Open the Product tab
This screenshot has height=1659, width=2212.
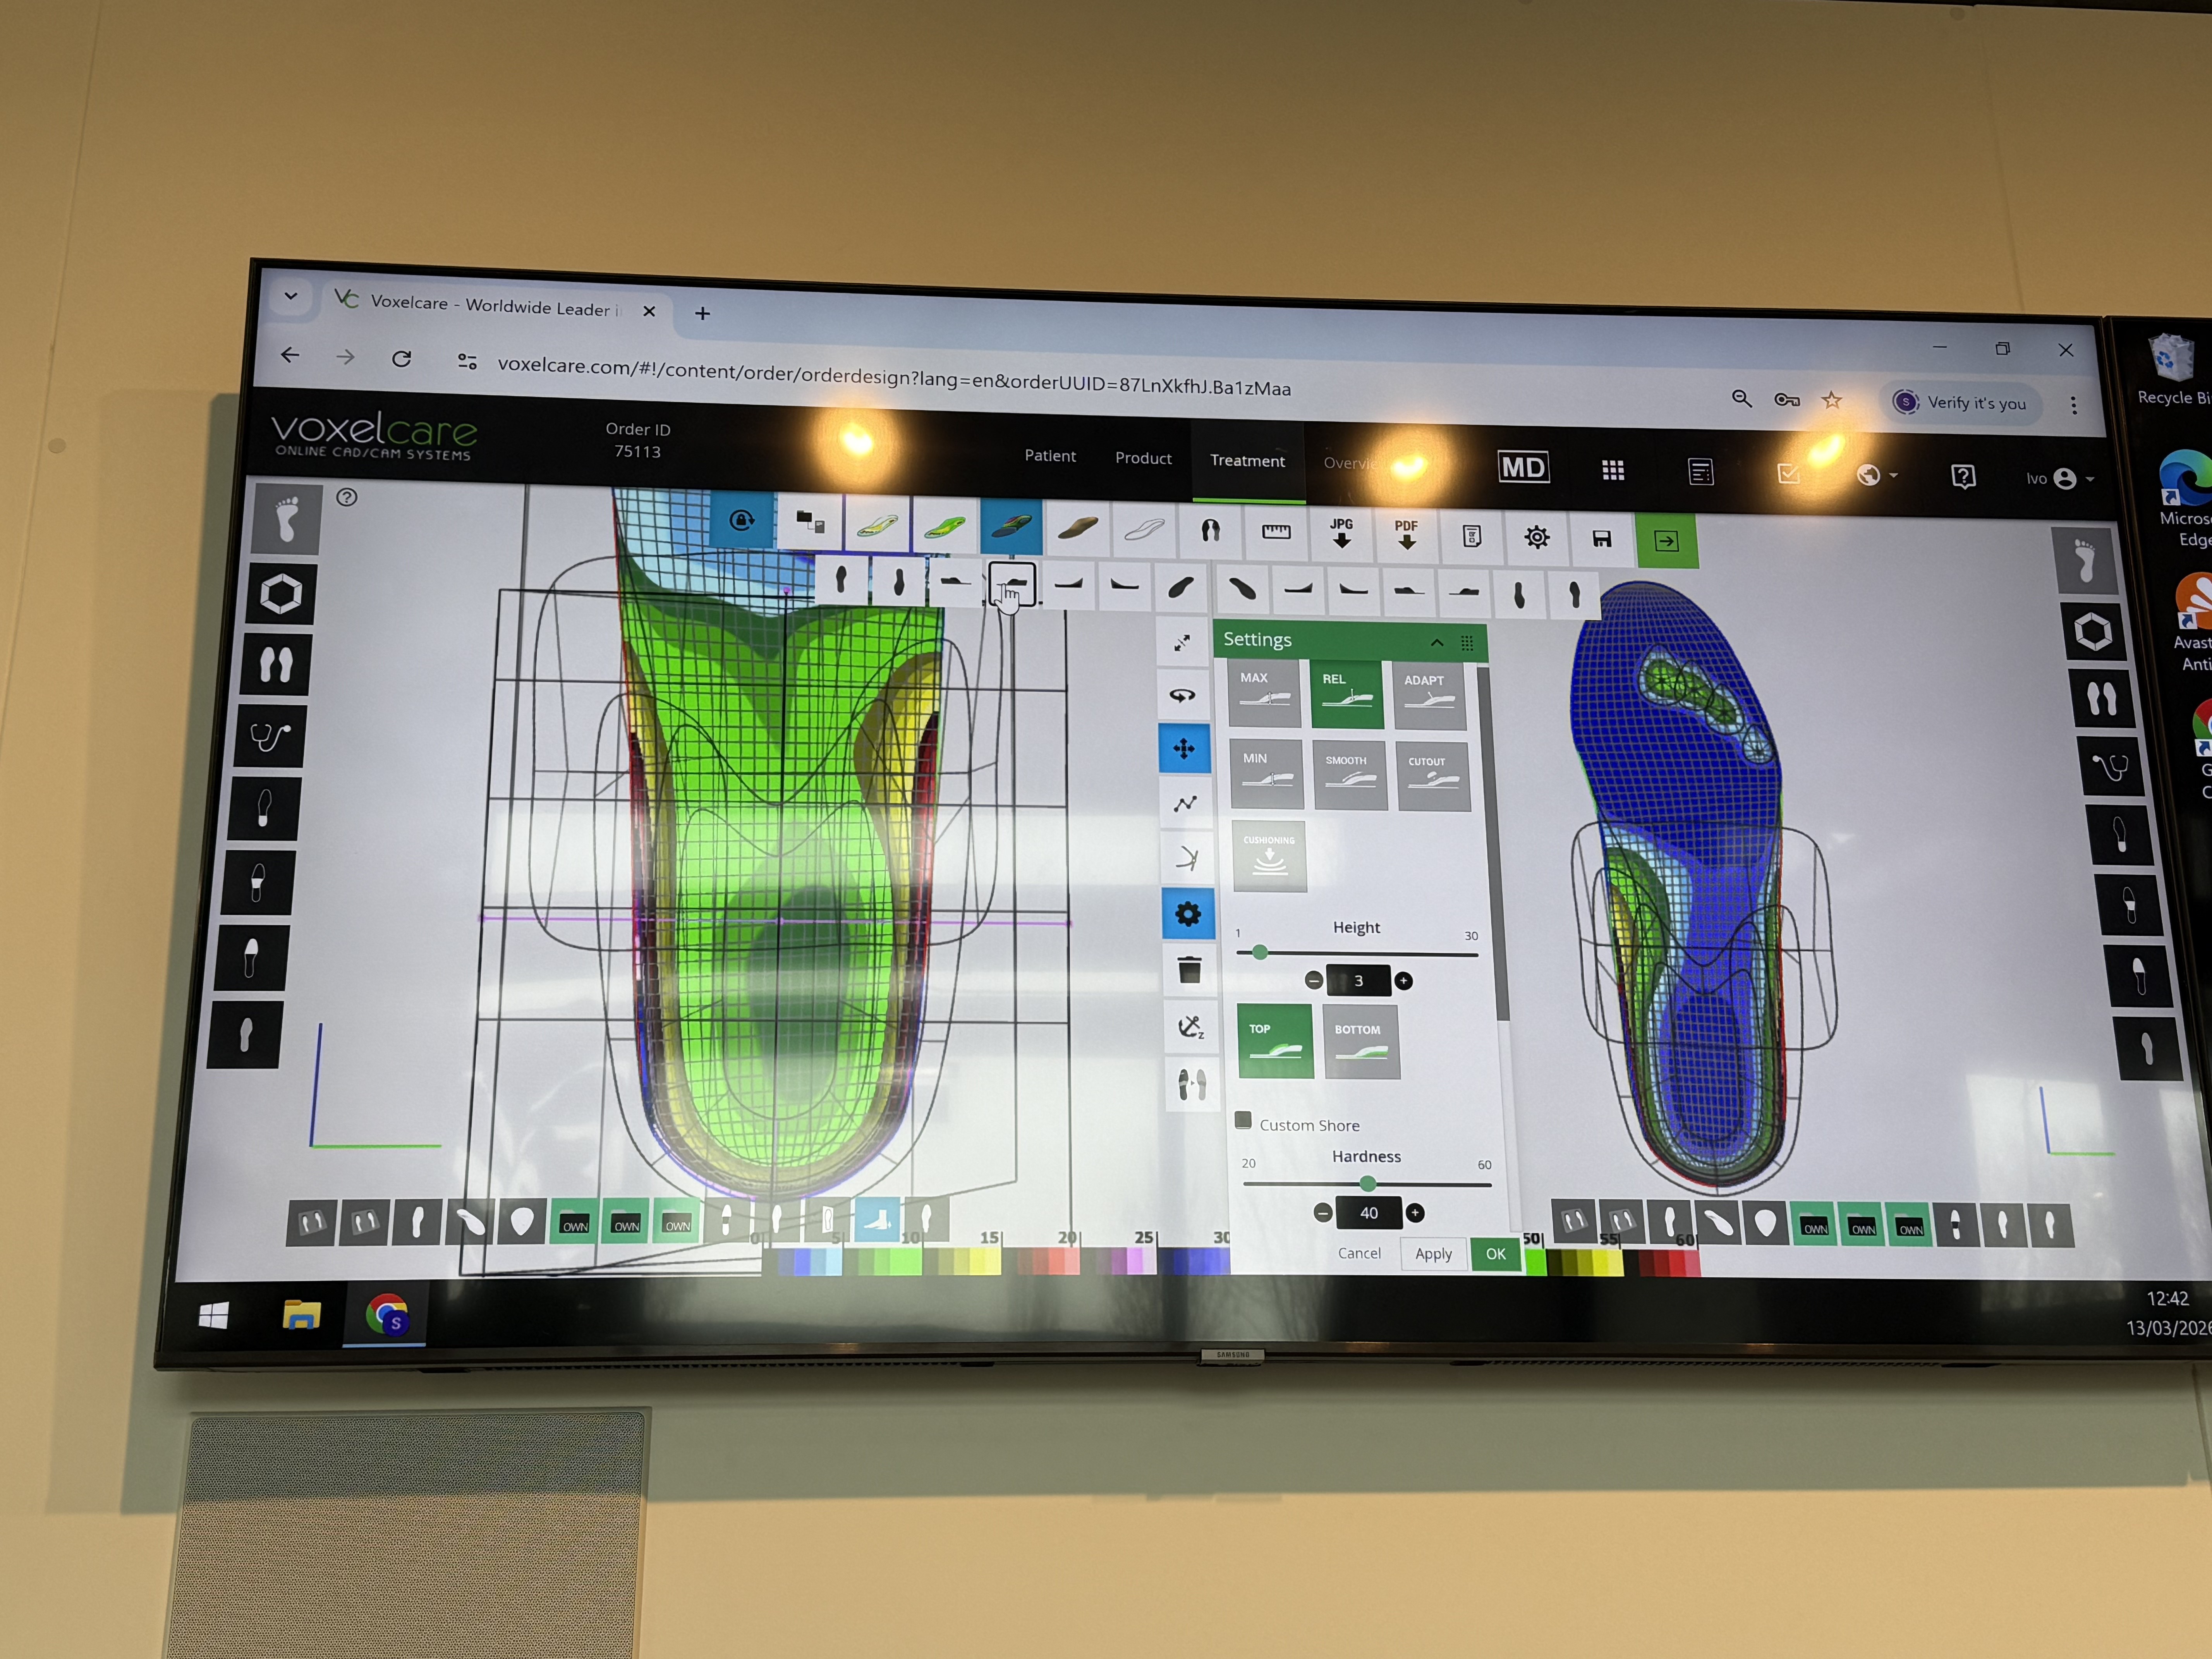click(1143, 458)
